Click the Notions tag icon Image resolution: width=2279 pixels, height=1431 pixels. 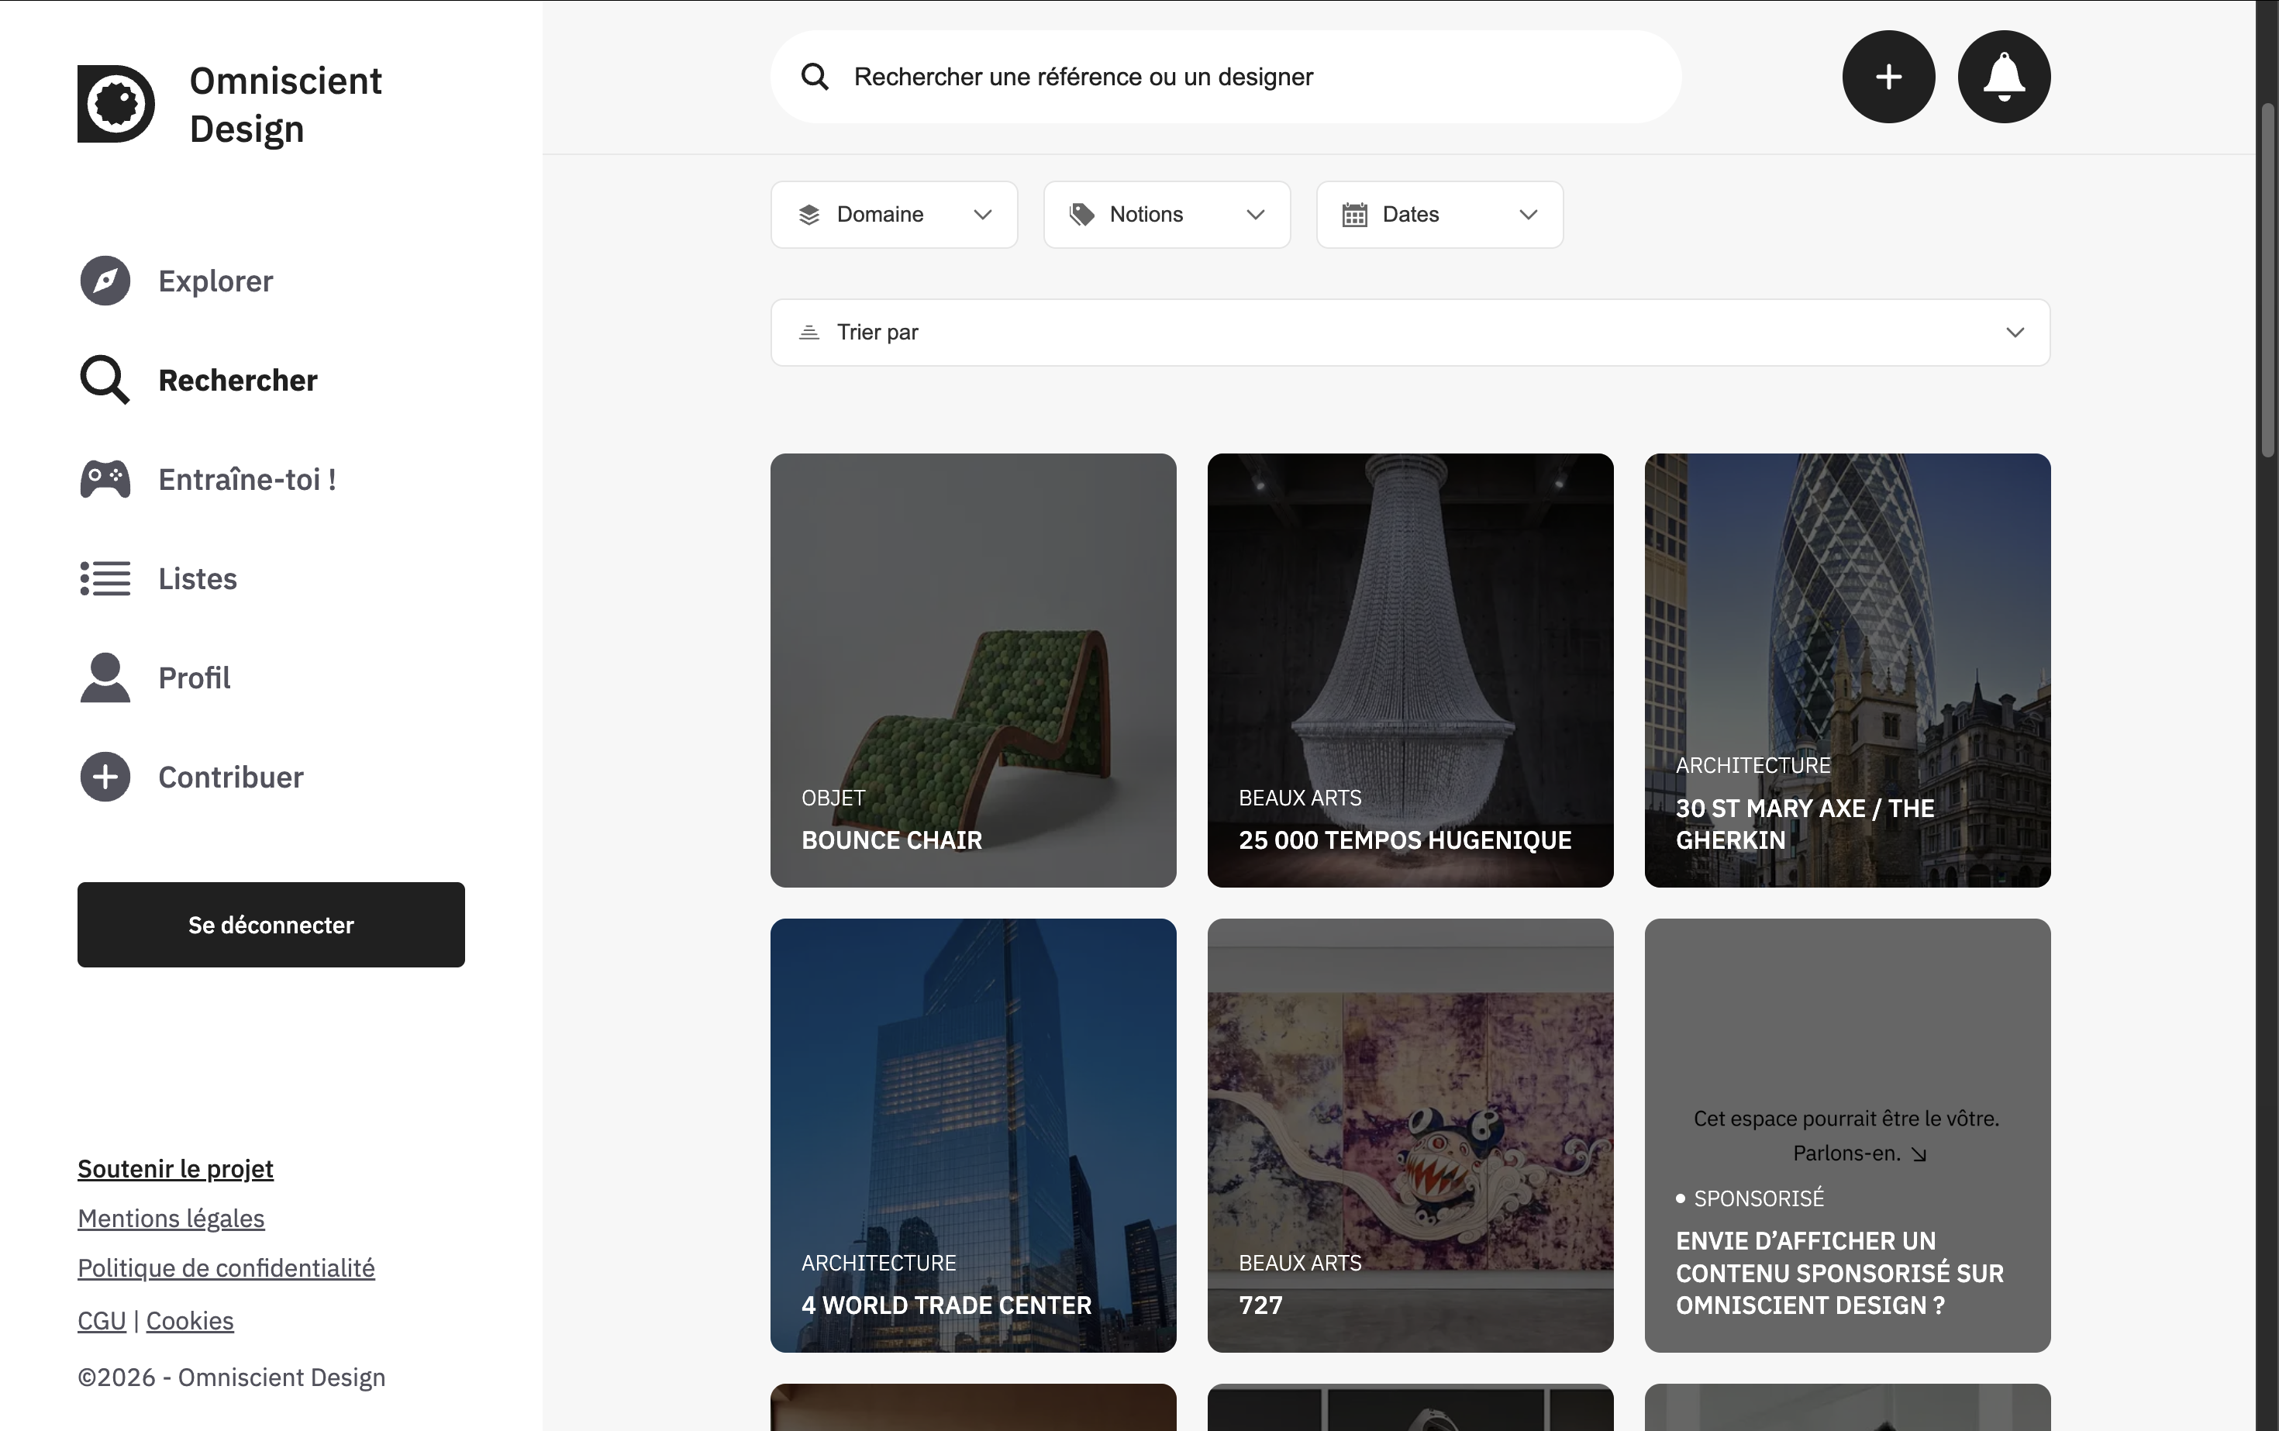pyautogui.click(x=1082, y=215)
